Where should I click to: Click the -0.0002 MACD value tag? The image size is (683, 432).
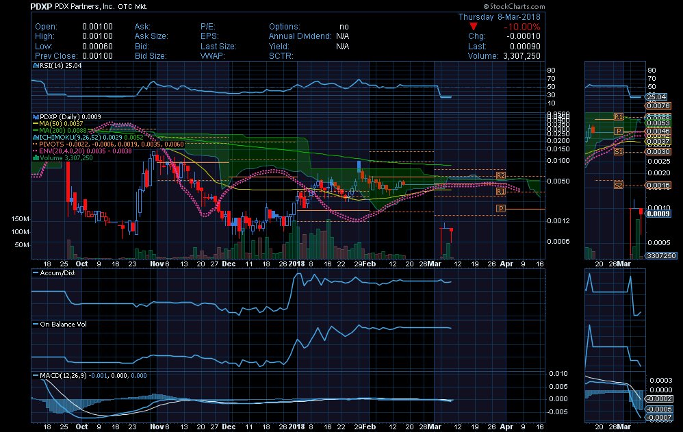click(x=659, y=399)
